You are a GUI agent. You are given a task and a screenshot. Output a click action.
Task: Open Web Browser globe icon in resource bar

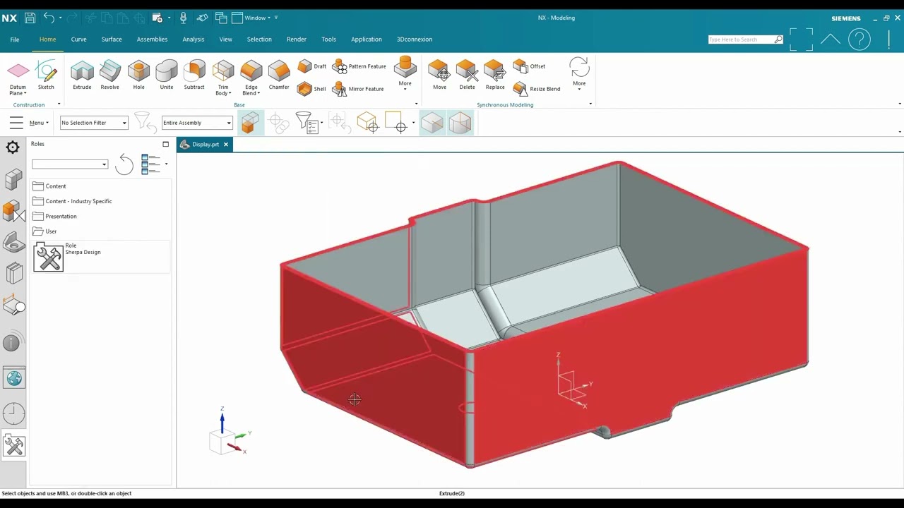pos(13,378)
